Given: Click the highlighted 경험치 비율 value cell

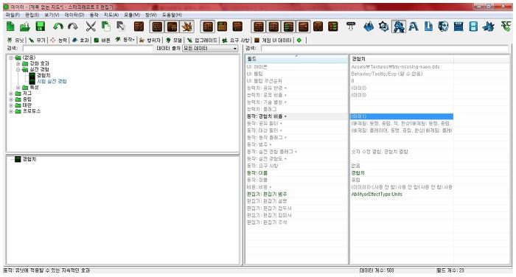Looking at the screenshot, I should pos(402,116).
